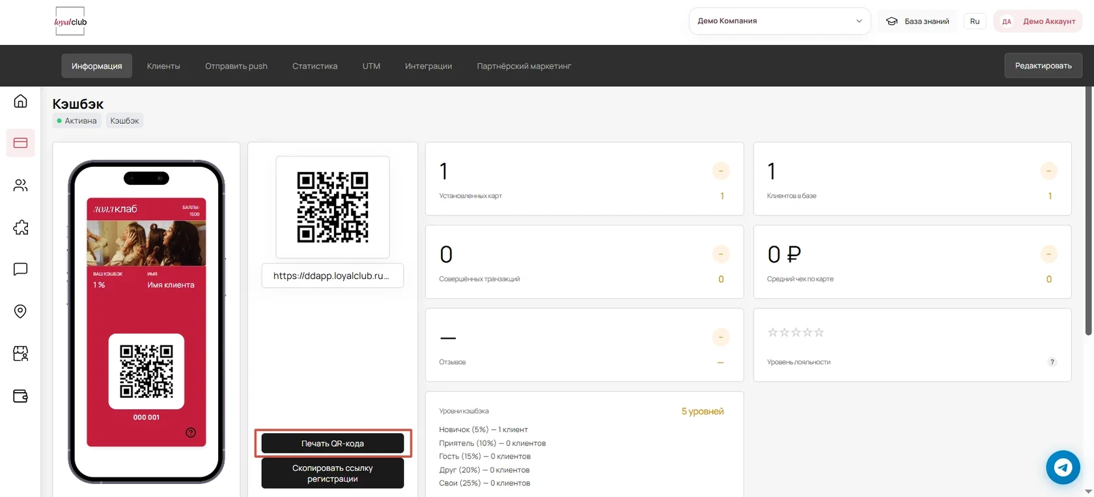Screen dimensions: 1094x497
Task: Click the Совершённых транзакций label
Action: point(479,279)
